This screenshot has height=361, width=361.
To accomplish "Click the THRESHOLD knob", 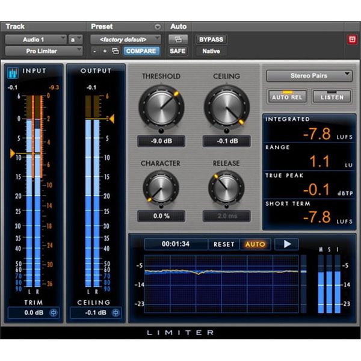I will coord(161,107).
